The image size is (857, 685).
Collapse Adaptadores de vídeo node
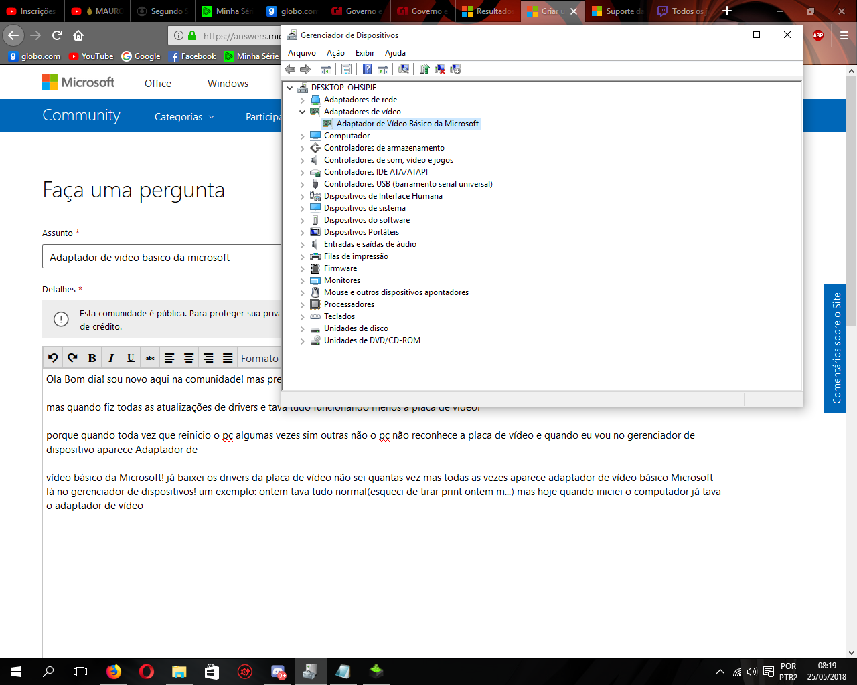tap(302, 112)
